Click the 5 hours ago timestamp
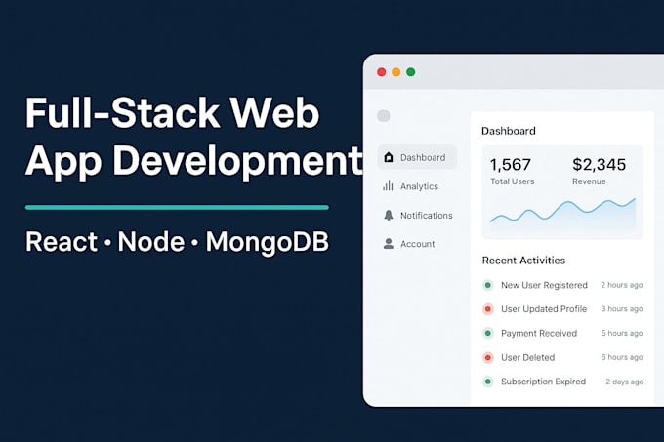Viewport: 664px width, 442px height. click(x=622, y=334)
